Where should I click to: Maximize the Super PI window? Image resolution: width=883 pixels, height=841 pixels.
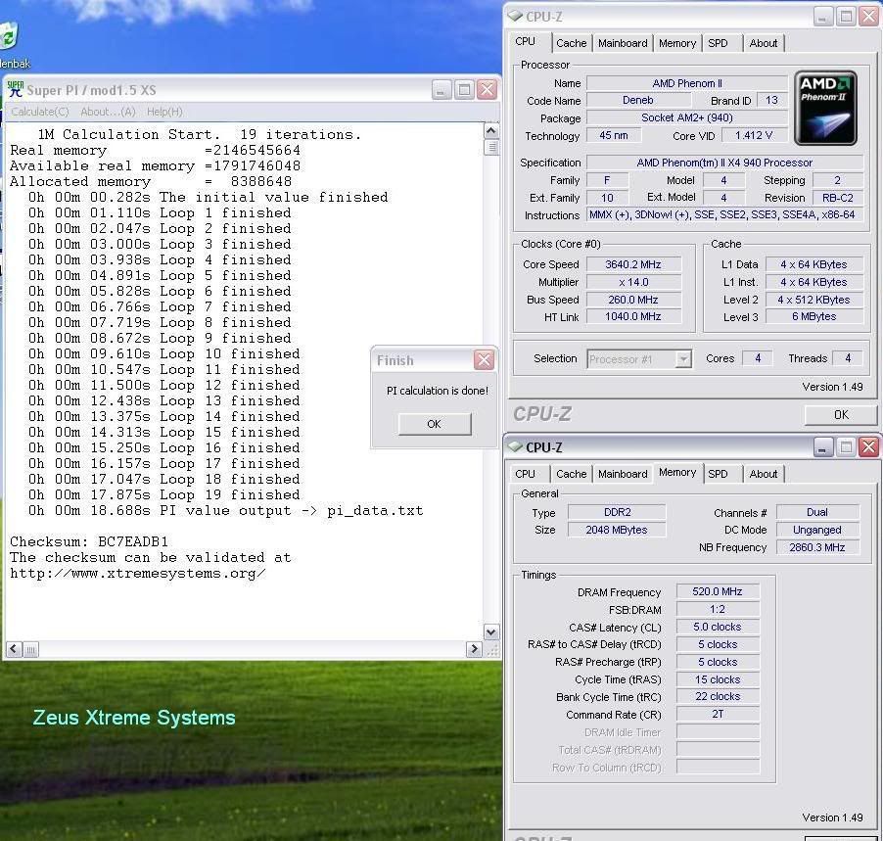(464, 89)
